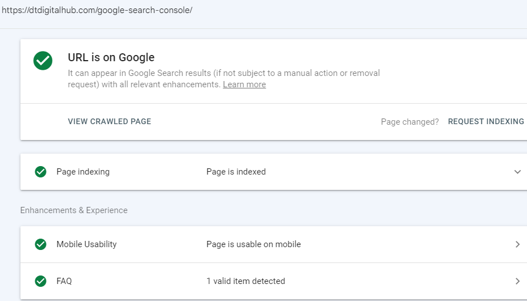Click the large green checkmark beside URL is on Google
The image size is (527, 301).
pyautogui.click(x=43, y=61)
